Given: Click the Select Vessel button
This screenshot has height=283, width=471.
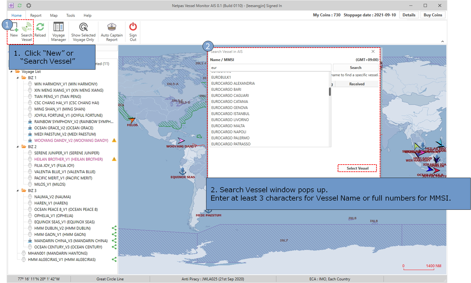Looking at the screenshot, I should point(357,168).
